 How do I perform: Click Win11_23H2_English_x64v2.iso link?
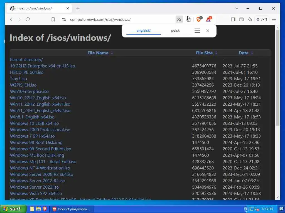pyautogui.click(x=40, y=111)
